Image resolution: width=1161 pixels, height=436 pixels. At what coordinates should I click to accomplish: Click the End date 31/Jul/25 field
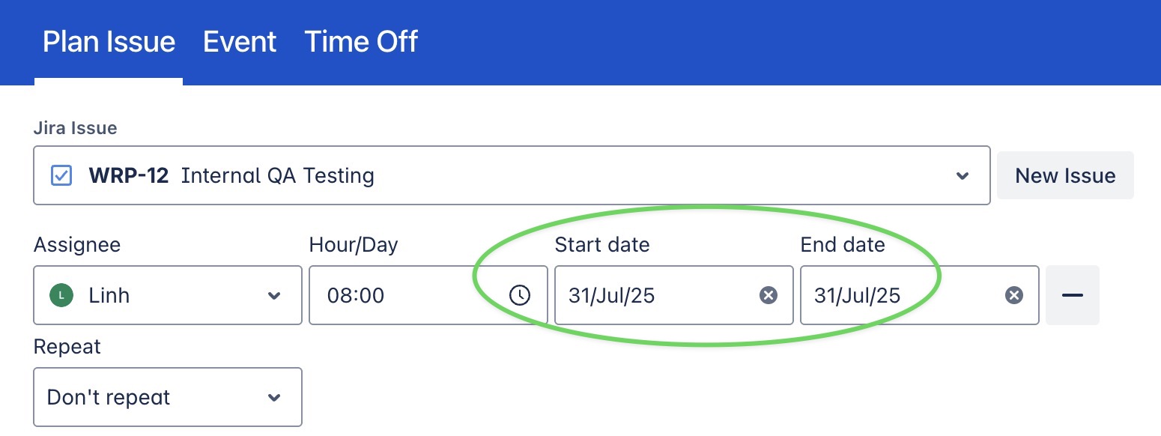(x=891, y=295)
